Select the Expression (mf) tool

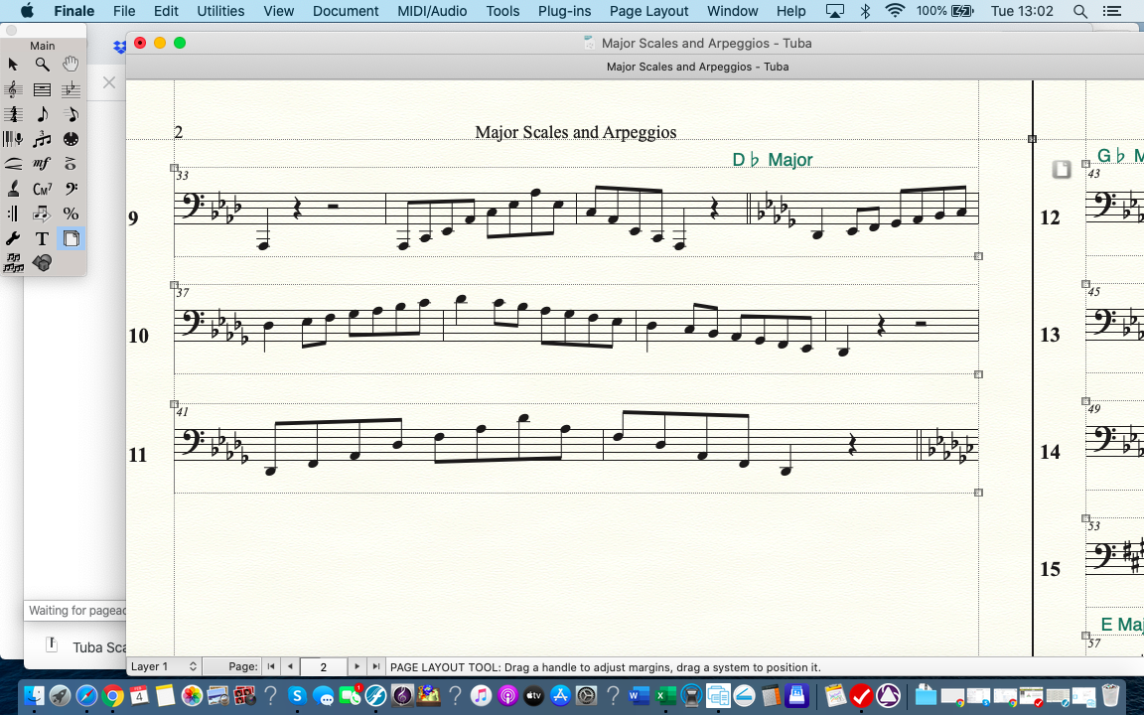[42, 164]
